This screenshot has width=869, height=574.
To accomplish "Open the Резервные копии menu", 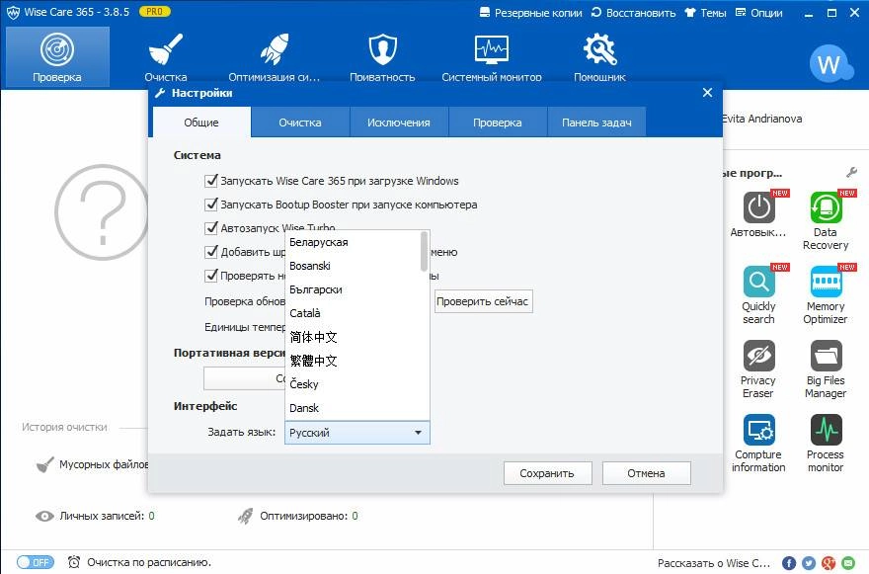I will [x=531, y=13].
